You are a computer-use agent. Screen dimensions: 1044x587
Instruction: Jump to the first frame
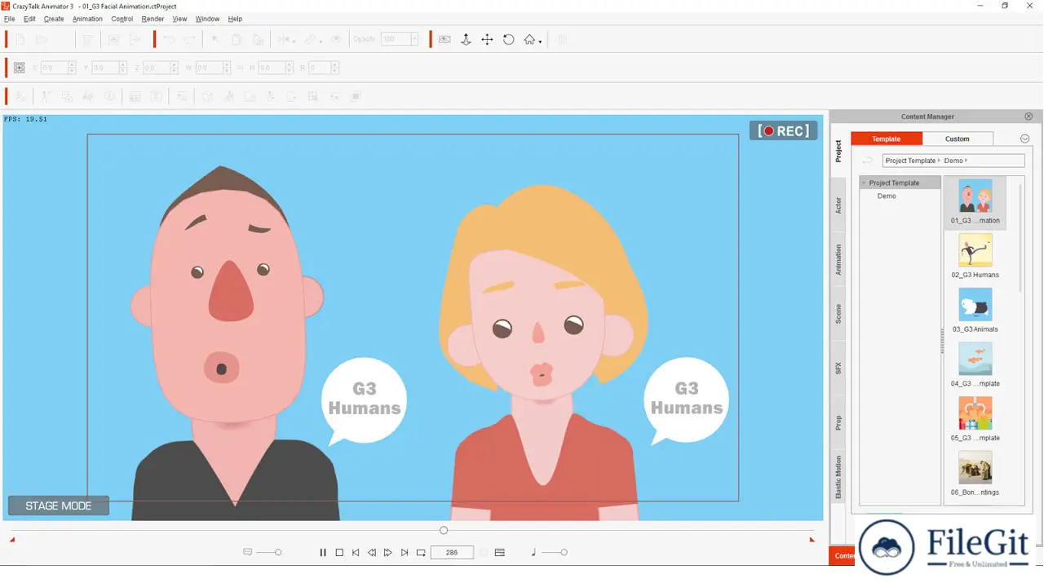[356, 552]
